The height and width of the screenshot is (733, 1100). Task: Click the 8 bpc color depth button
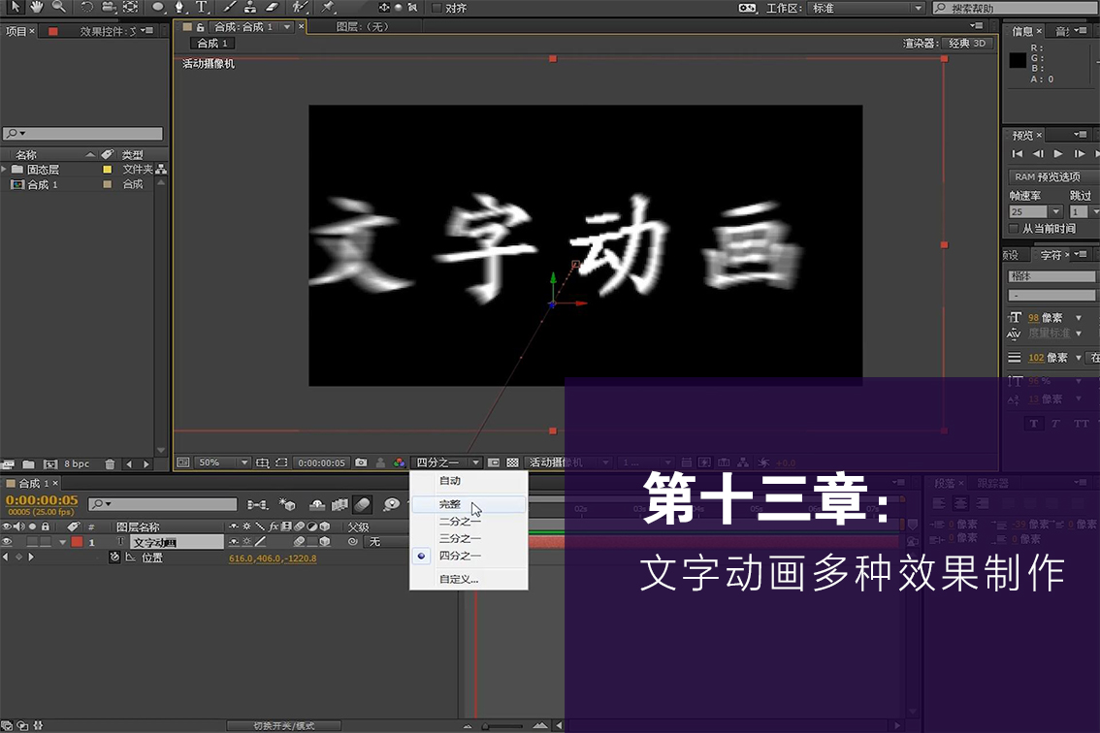coord(77,464)
